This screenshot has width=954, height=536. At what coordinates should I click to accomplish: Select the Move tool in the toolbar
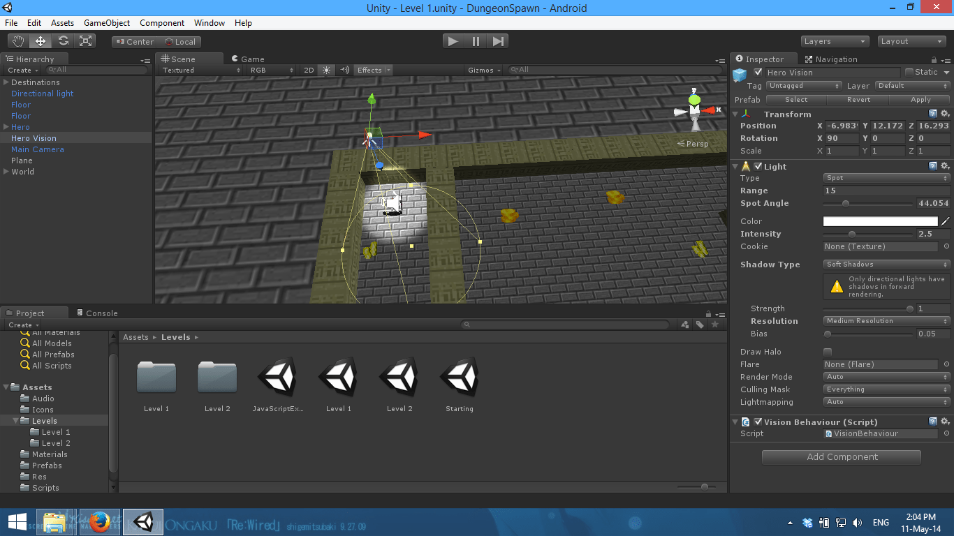[x=40, y=40]
